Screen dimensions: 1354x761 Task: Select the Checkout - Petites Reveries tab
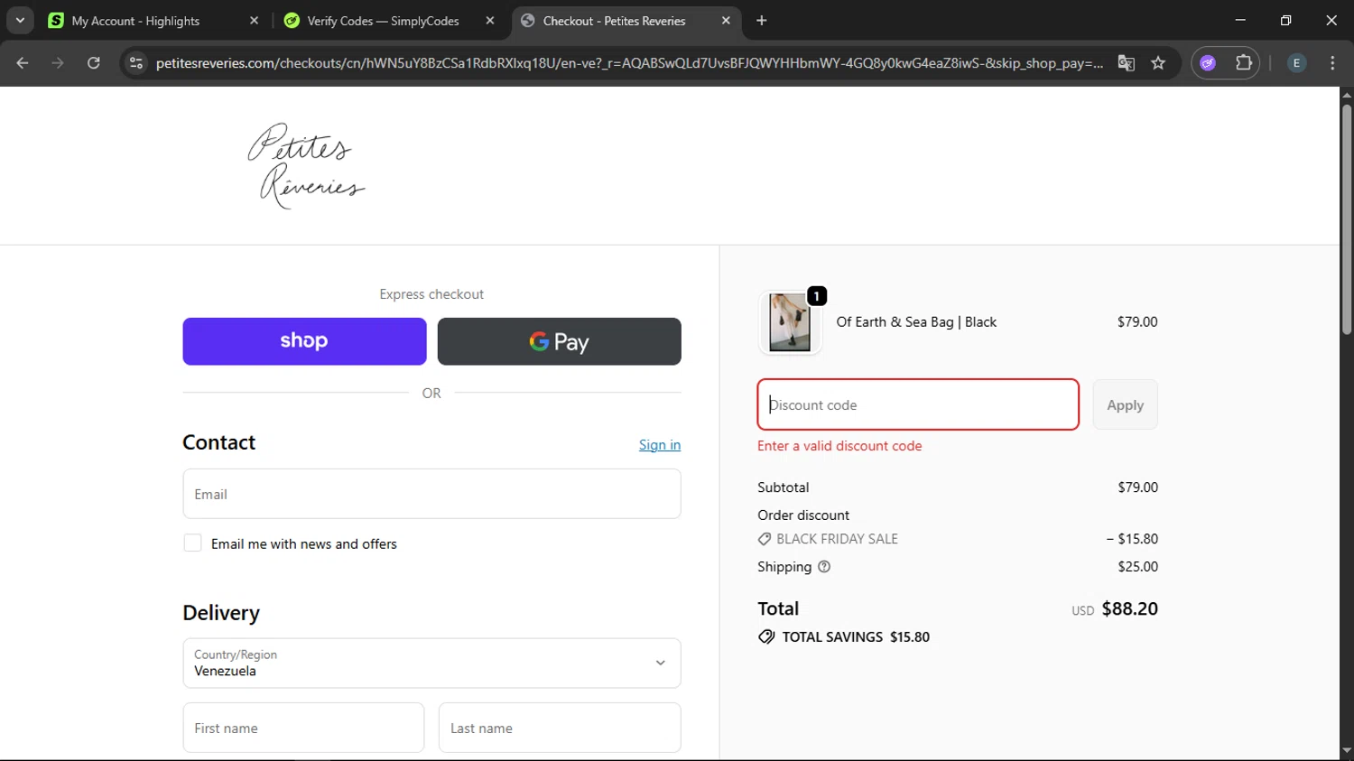click(x=625, y=21)
